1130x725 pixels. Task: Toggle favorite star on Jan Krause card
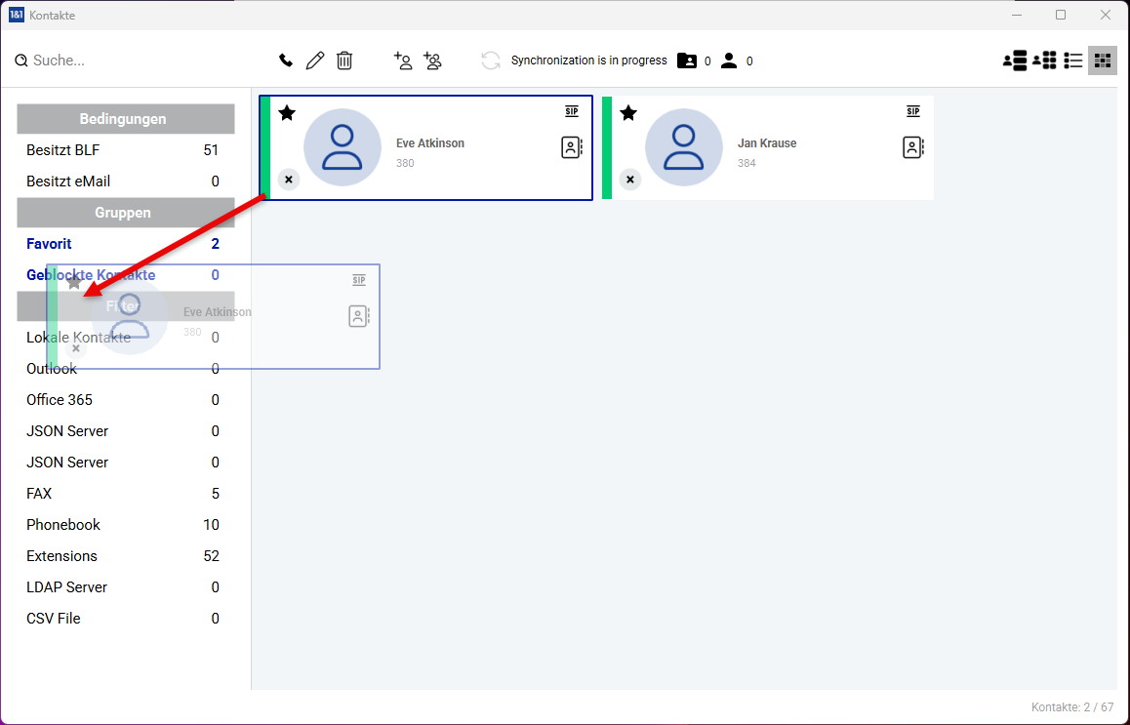coord(628,113)
